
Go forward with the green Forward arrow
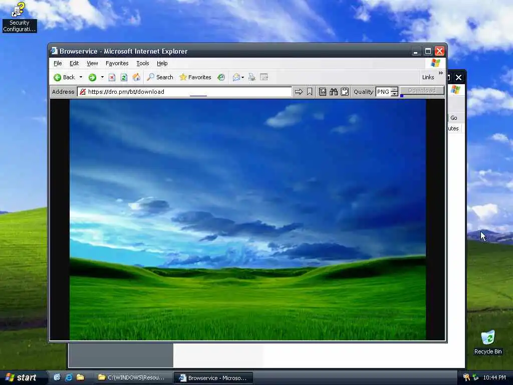pyautogui.click(x=93, y=77)
